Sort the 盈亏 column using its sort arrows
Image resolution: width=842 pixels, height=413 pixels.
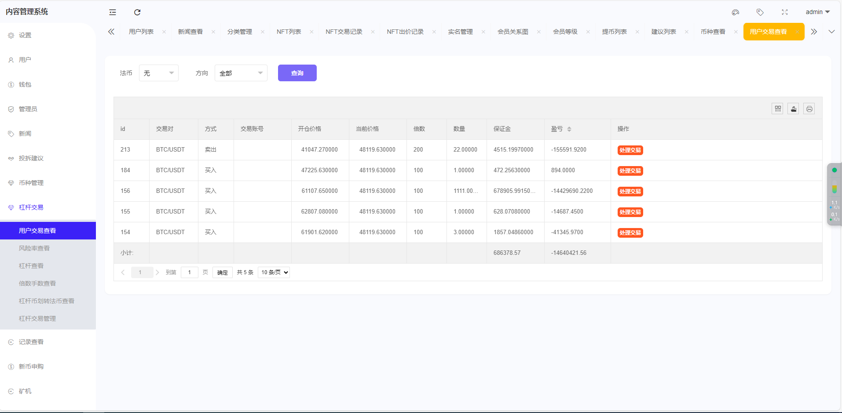[569, 129]
